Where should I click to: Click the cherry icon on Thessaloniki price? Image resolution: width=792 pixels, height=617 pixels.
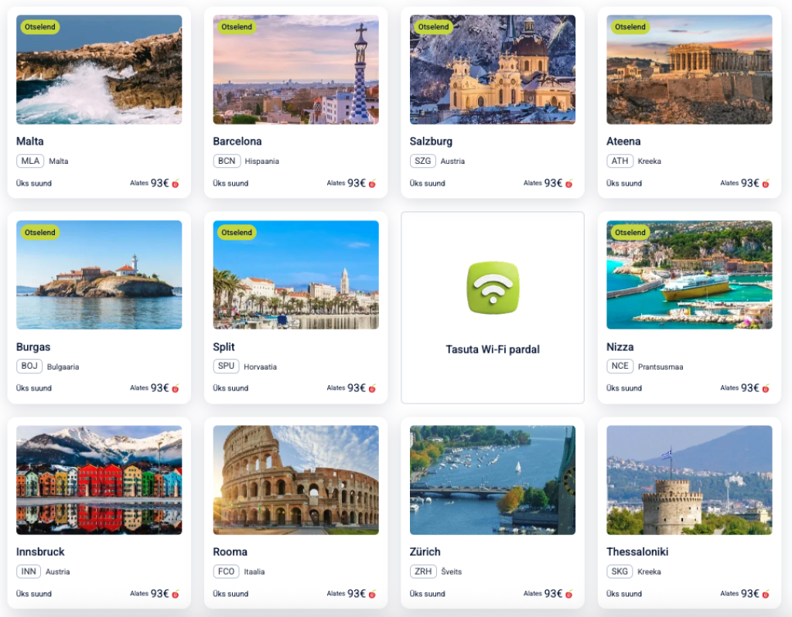[x=766, y=595]
